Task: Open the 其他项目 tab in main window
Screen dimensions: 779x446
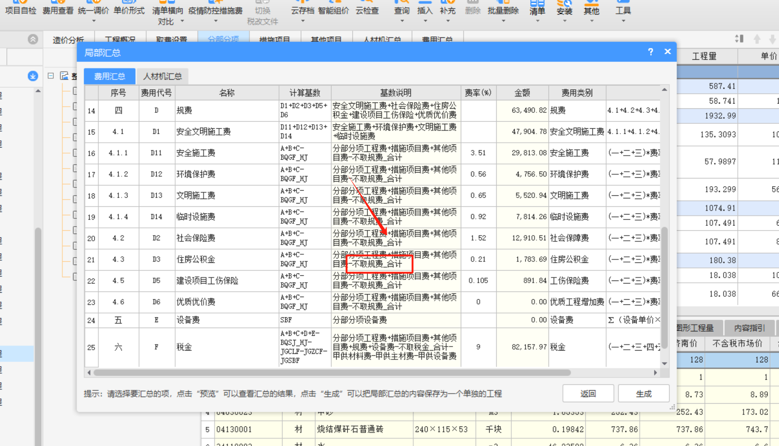Action: 327,39
